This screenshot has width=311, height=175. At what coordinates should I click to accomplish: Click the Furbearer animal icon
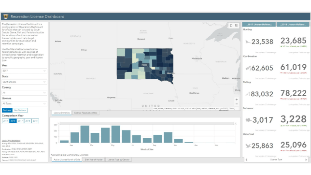tap(249, 120)
